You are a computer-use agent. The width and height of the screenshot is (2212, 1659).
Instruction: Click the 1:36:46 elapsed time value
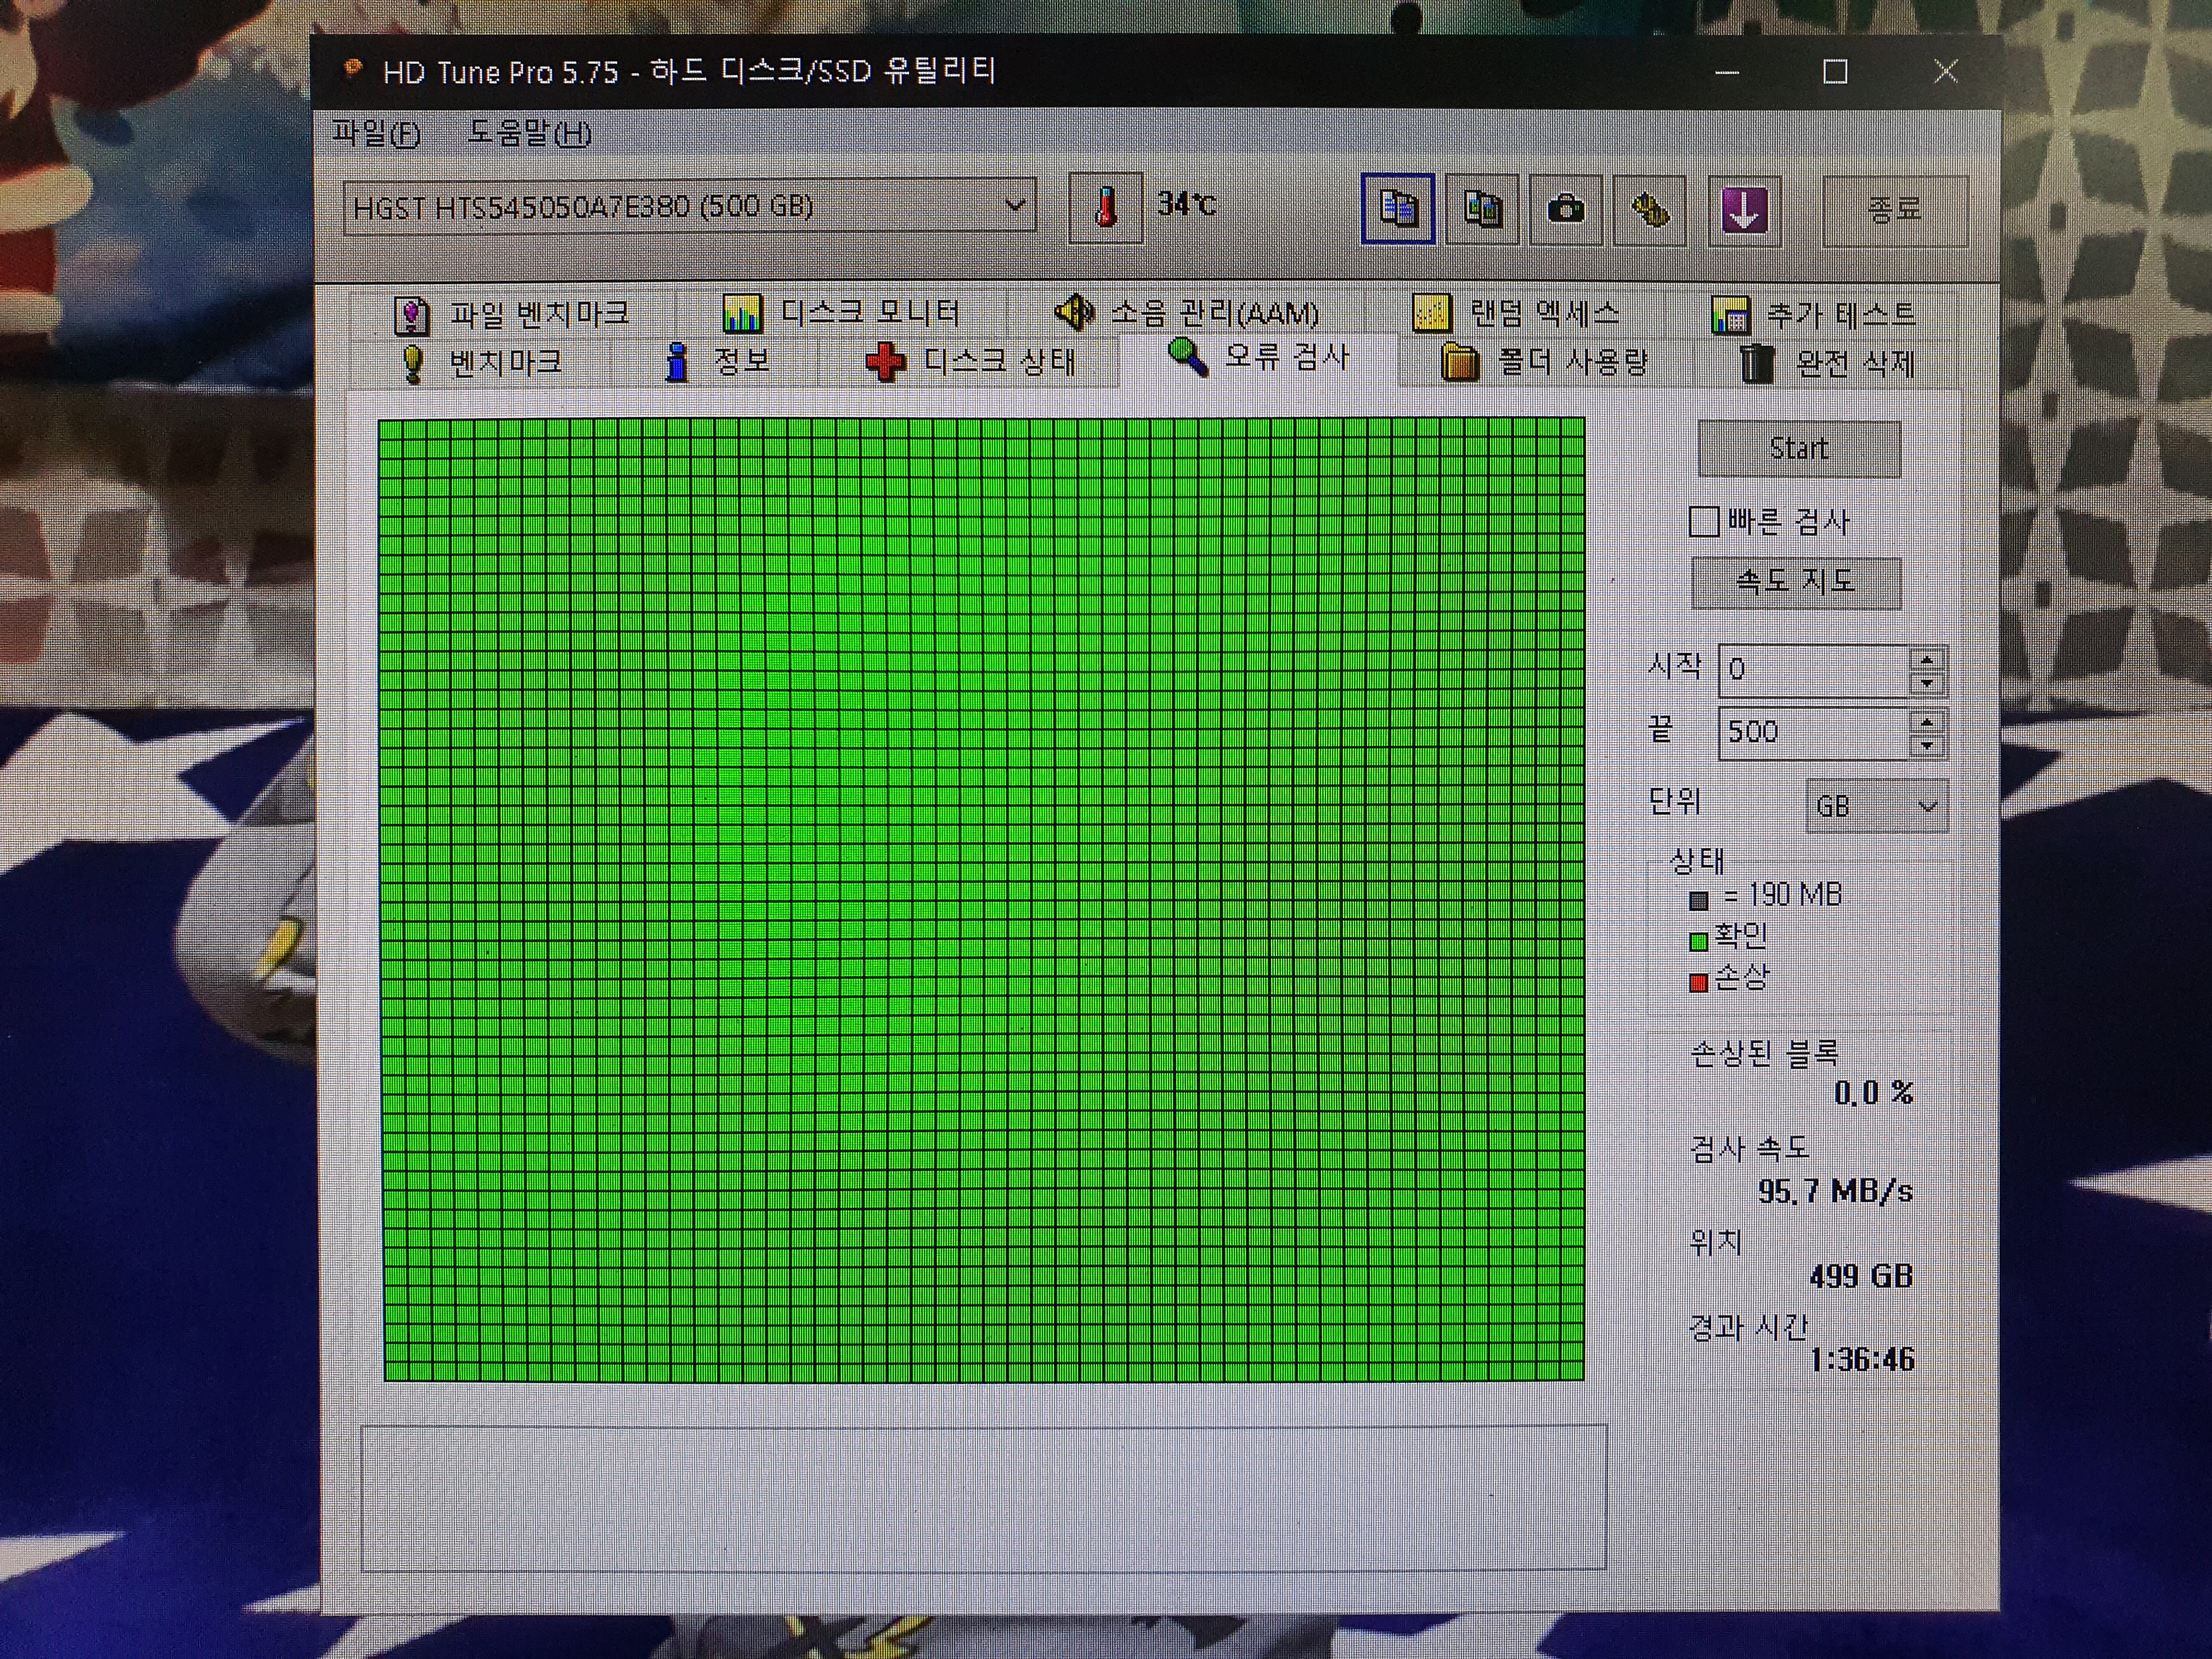click(1862, 1359)
